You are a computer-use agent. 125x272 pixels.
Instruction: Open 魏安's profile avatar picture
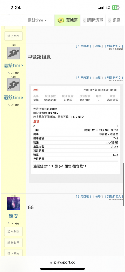[14, 203]
